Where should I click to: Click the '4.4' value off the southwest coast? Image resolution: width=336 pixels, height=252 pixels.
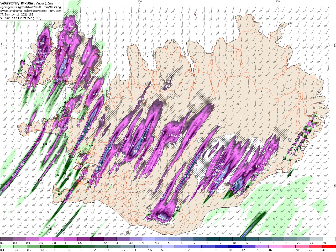pos(62,230)
